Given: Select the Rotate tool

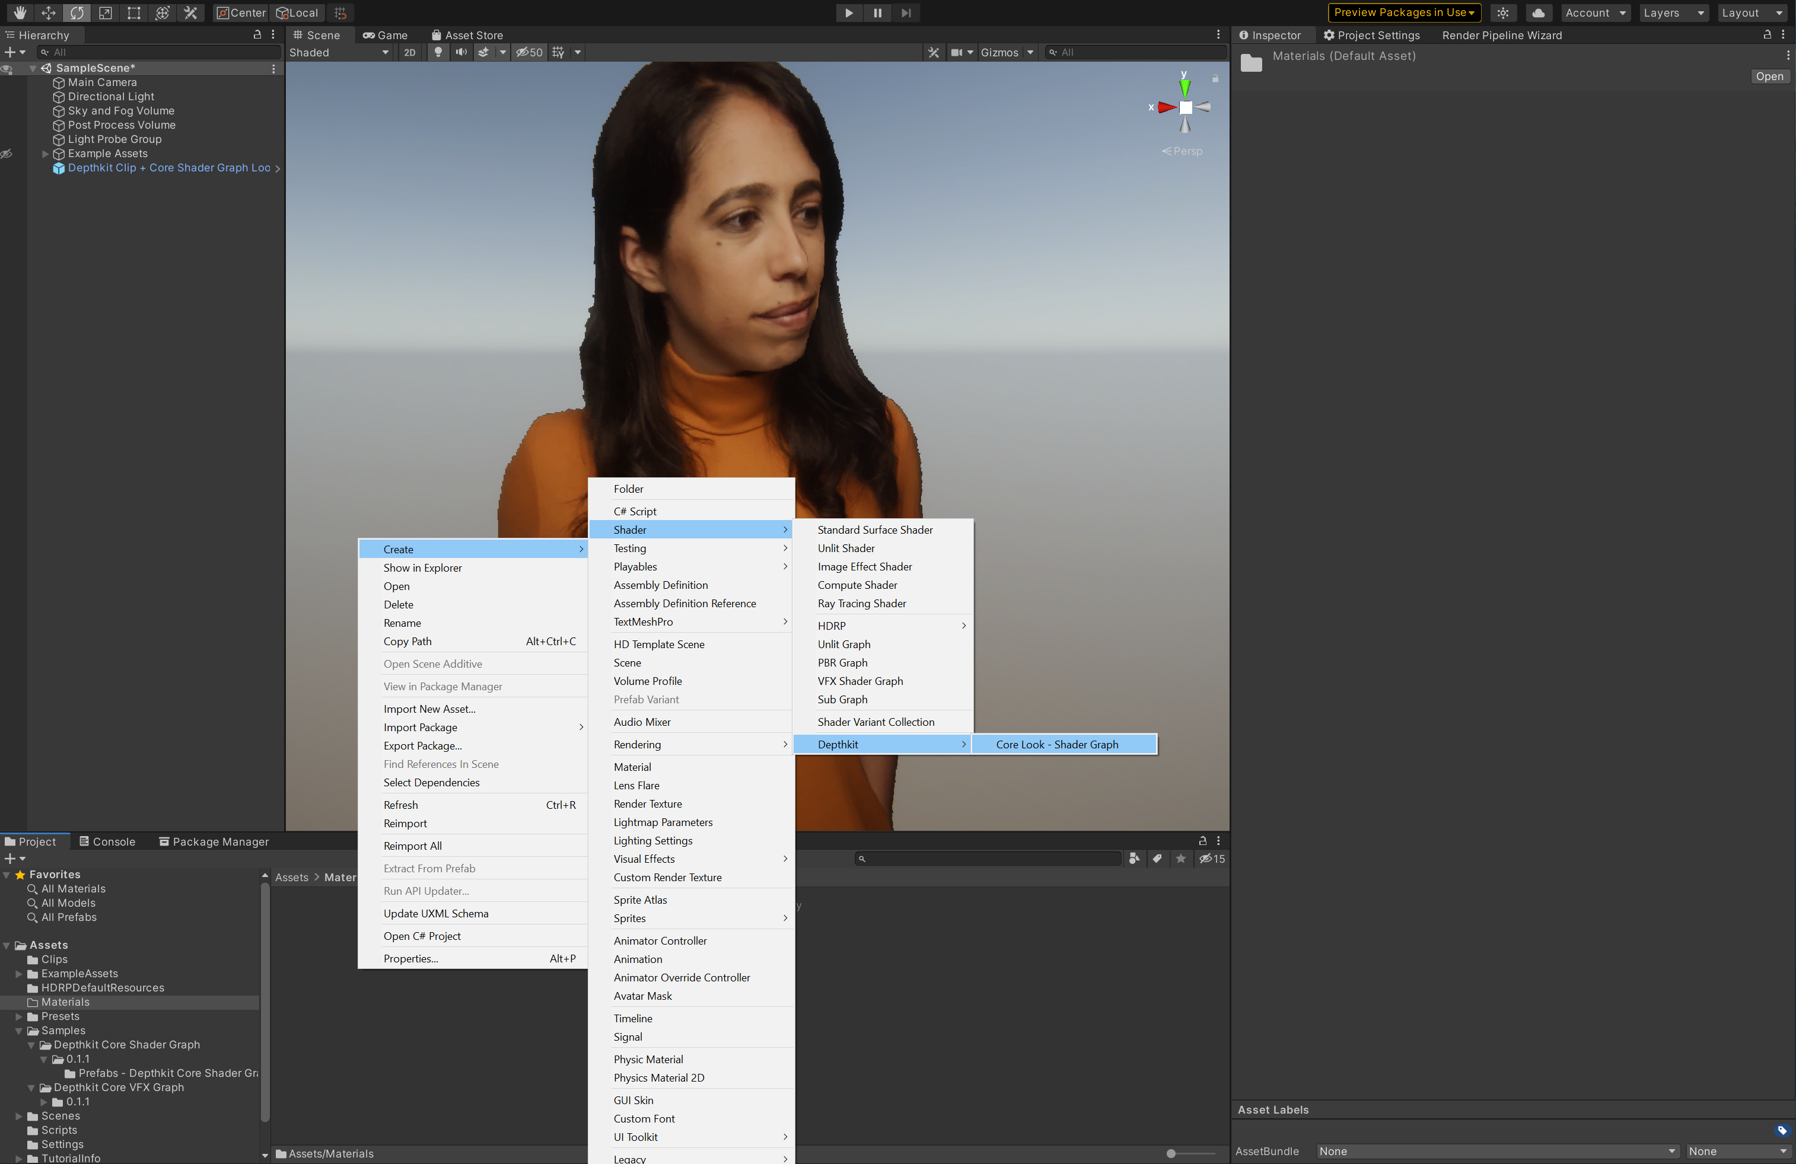Looking at the screenshot, I should pos(77,13).
